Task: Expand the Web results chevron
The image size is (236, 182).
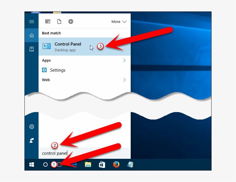Action: [x=125, y=80]
